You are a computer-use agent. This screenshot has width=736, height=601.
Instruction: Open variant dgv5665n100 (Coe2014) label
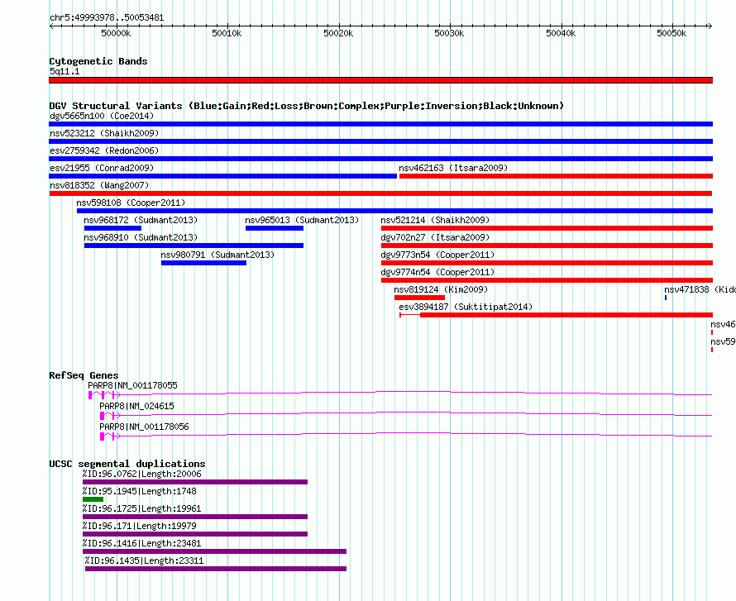102,116
